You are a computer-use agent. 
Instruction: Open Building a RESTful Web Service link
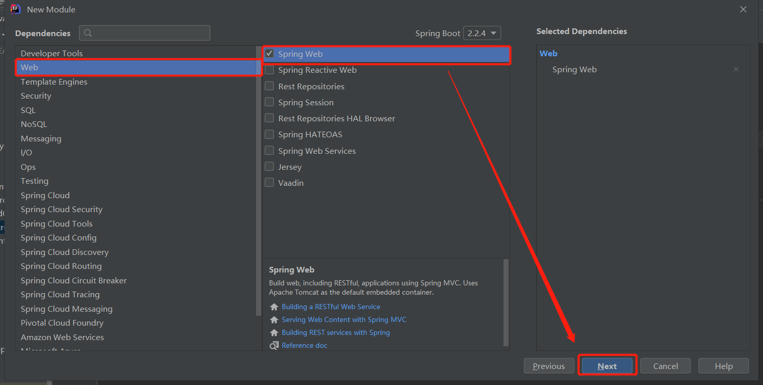331,307
